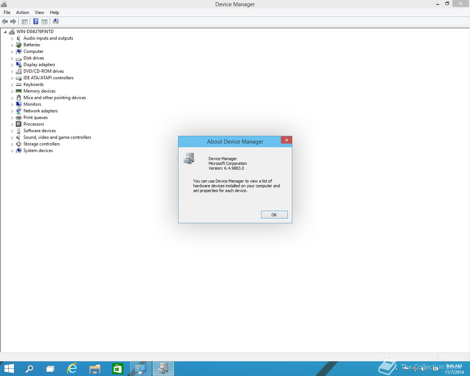
Task: Select the Monitors tree item
Action: (x=32, y=104)
